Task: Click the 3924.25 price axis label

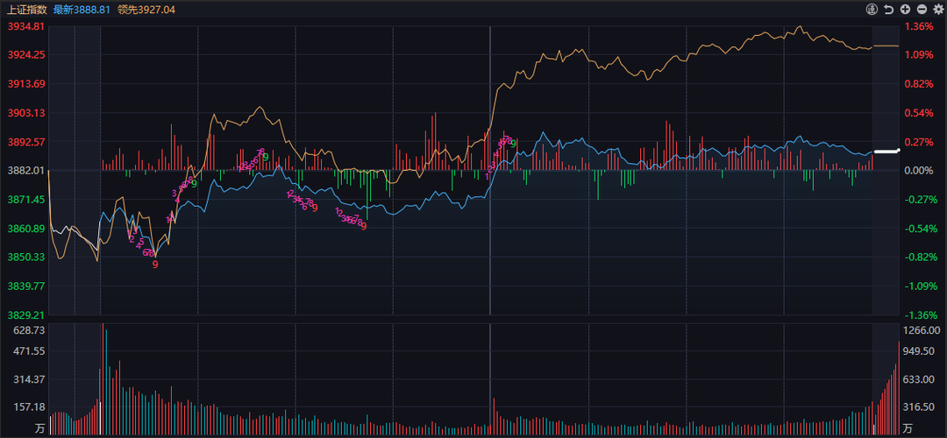Action: (25, 55)
